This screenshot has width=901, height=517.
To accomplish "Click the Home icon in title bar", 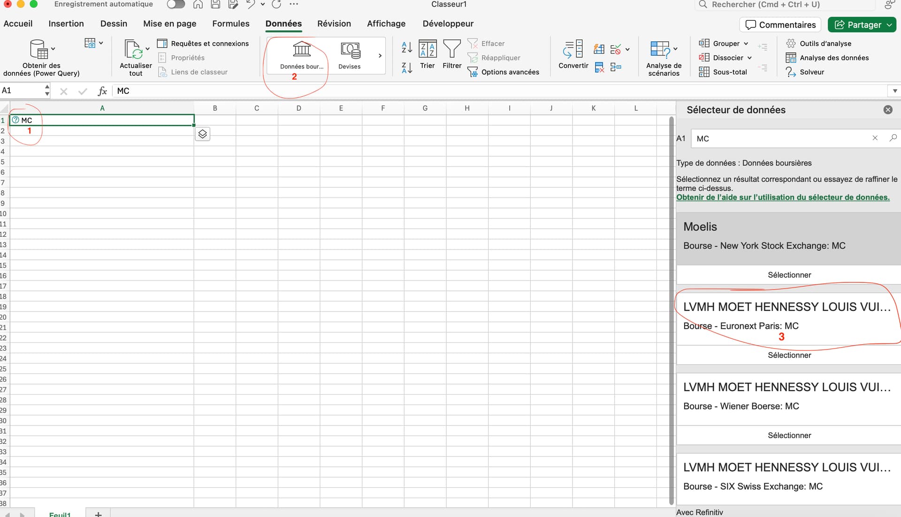I will point(198,4).
